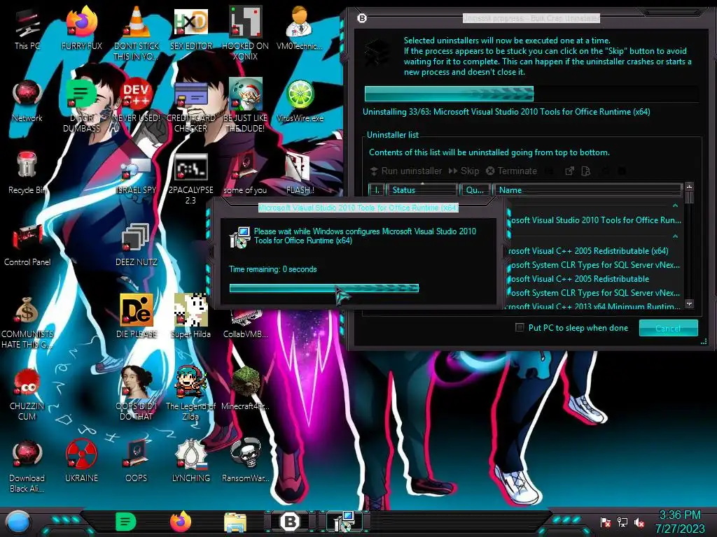Select the Dev C++ NEVER USED! icon
This screenshot has height=537, width=717.
tap(137, 101)
